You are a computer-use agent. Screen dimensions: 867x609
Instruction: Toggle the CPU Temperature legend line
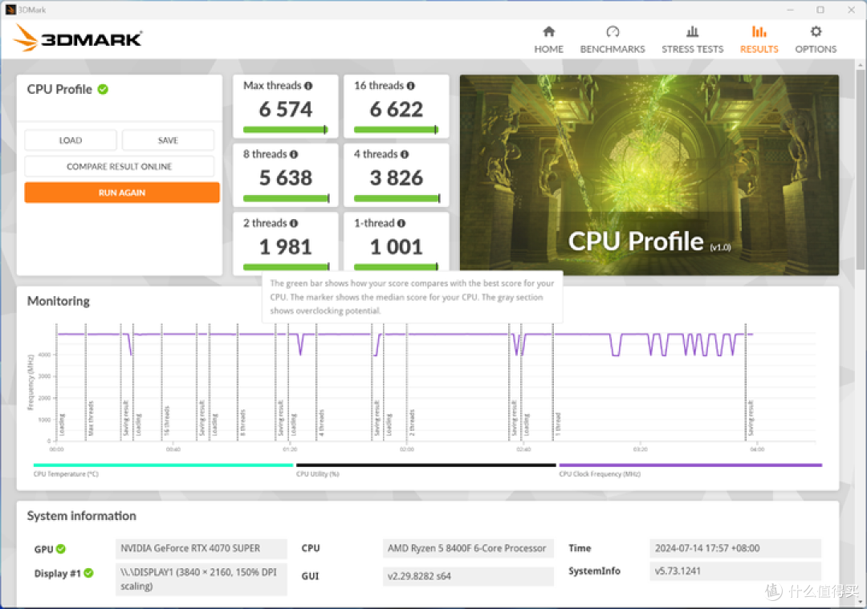[x=163, y=465]
